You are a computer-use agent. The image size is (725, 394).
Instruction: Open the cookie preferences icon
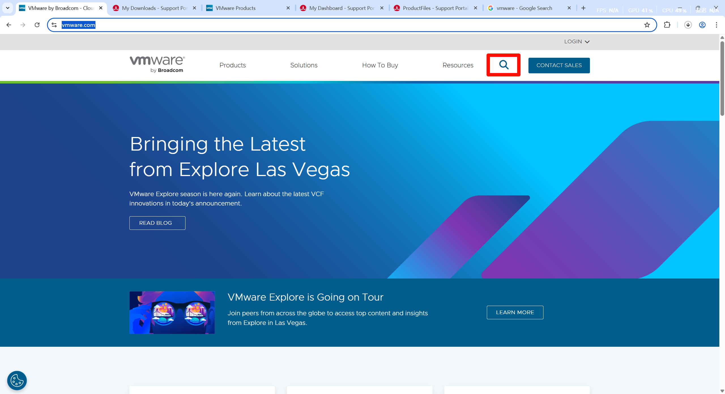tap(16, 380)
